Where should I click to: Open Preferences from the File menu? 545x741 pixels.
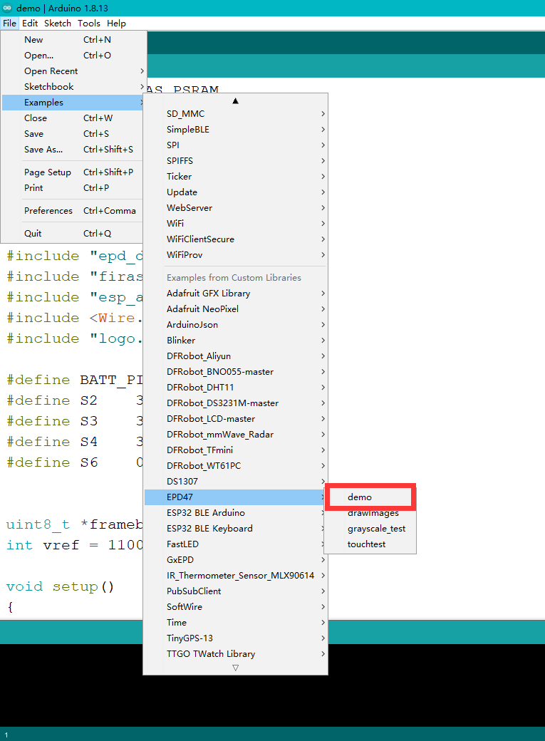(73, 210)
